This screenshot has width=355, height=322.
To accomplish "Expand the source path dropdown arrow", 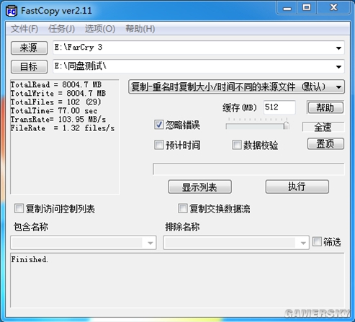I will tap(338, 48).
